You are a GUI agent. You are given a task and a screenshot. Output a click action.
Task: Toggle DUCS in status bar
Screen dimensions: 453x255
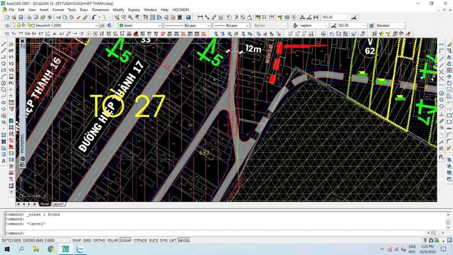pyautogui.click(x=153, y=240)
